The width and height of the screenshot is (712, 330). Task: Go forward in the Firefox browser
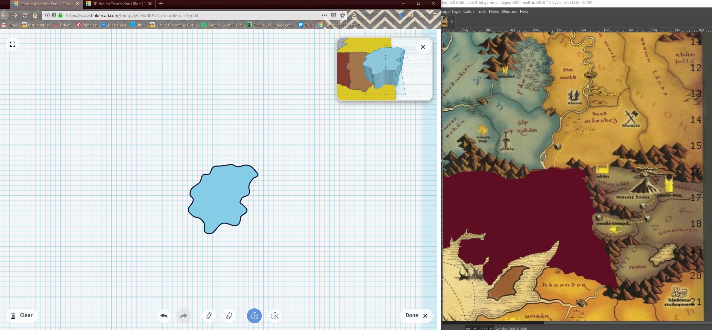15,15
